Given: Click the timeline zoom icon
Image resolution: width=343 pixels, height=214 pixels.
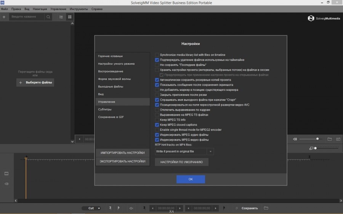Looking at the screenshot, I should (311, 148).
